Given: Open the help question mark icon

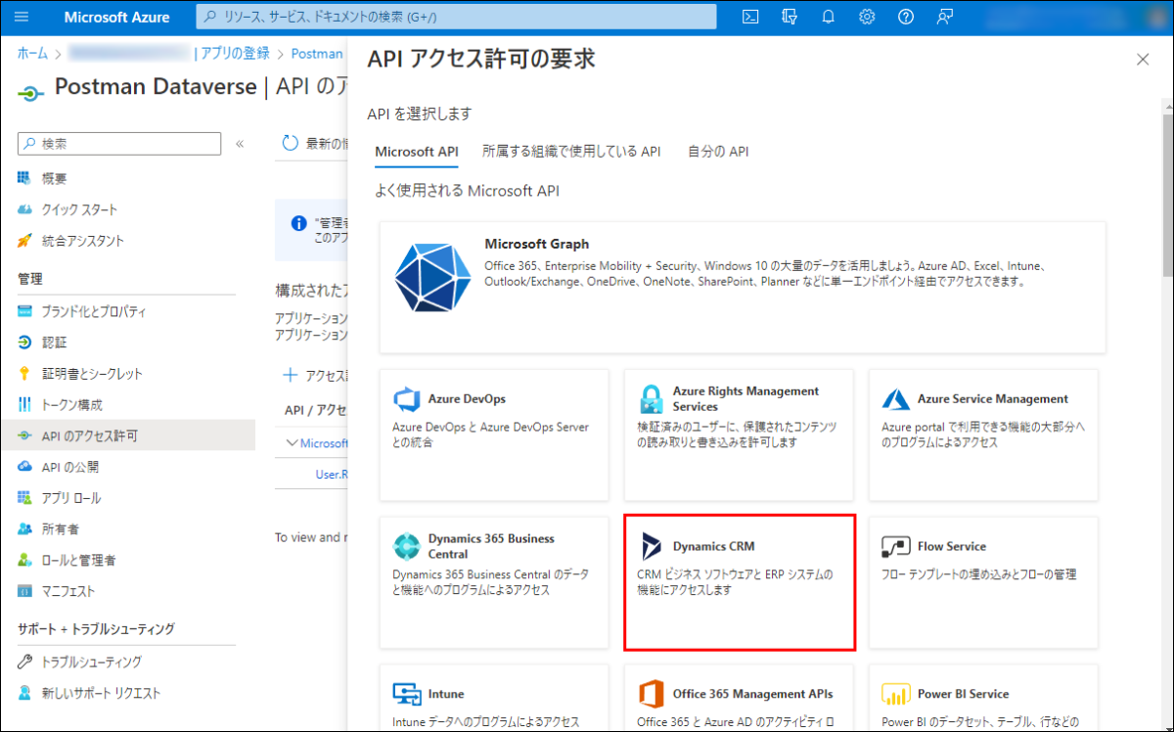Looking at the screenshot, I should [906, 17].
